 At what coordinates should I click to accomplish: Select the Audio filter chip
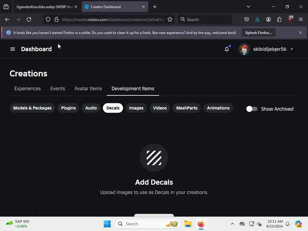(x=91, y=108)
